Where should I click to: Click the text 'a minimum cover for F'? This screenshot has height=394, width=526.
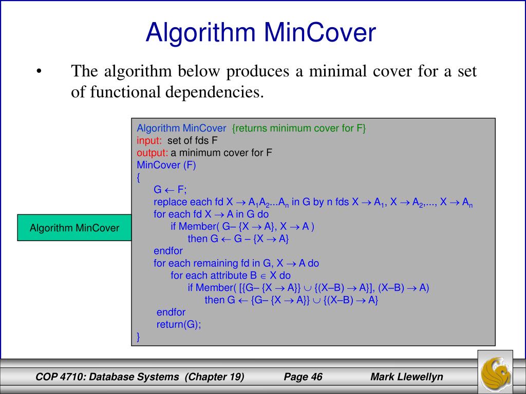tap(221, 153)
